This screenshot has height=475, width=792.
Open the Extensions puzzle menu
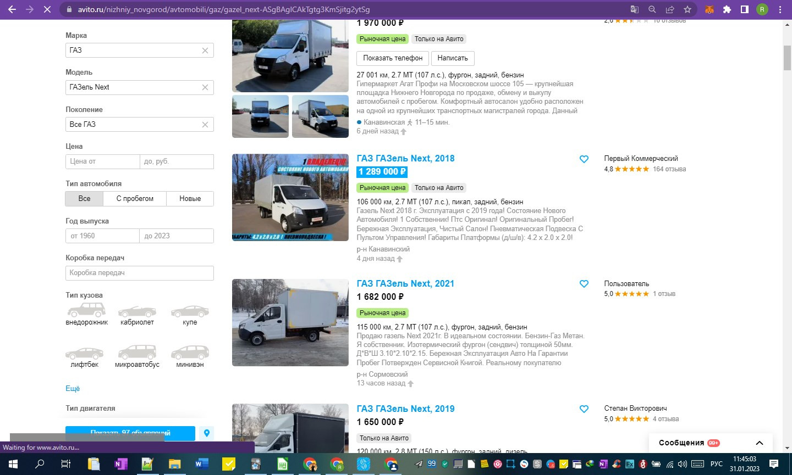click(x=727, y=9)
